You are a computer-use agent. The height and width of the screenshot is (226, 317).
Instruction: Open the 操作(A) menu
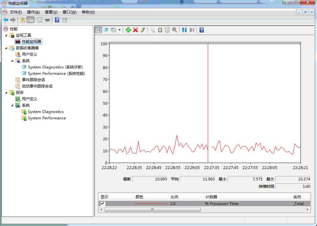[33, 12]
